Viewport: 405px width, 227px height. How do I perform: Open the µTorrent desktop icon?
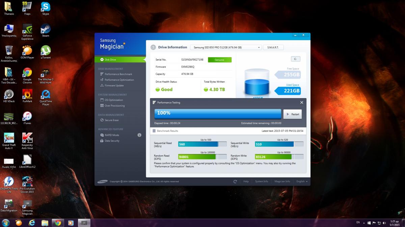pos(46,52)
